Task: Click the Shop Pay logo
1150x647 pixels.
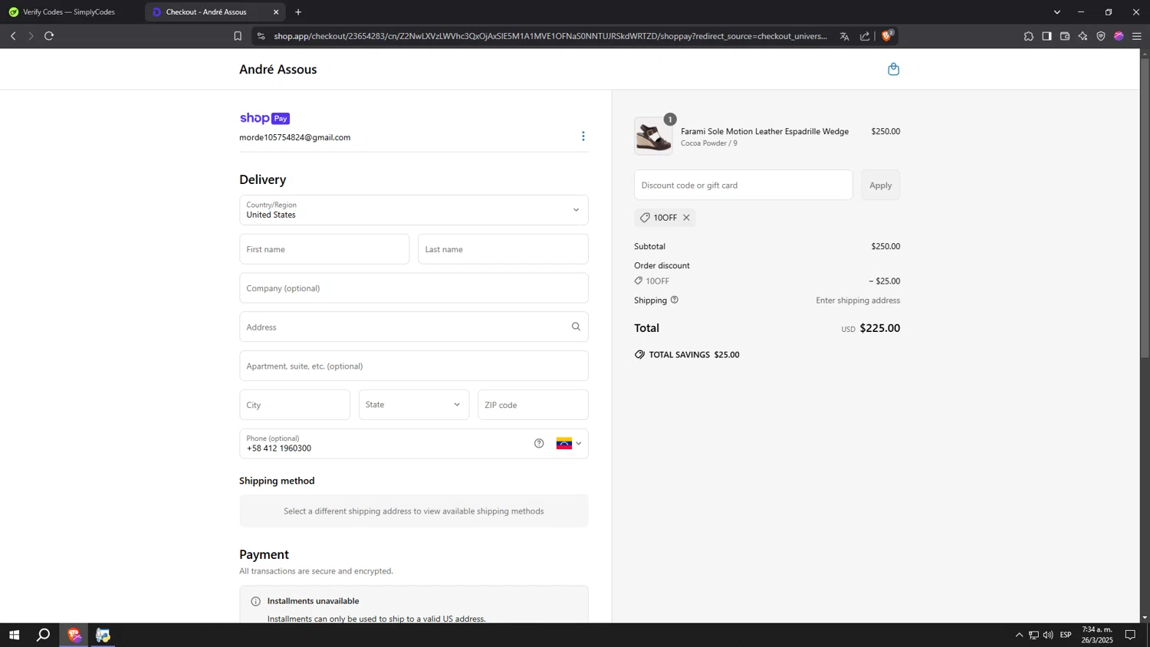Action: (264, 118)
